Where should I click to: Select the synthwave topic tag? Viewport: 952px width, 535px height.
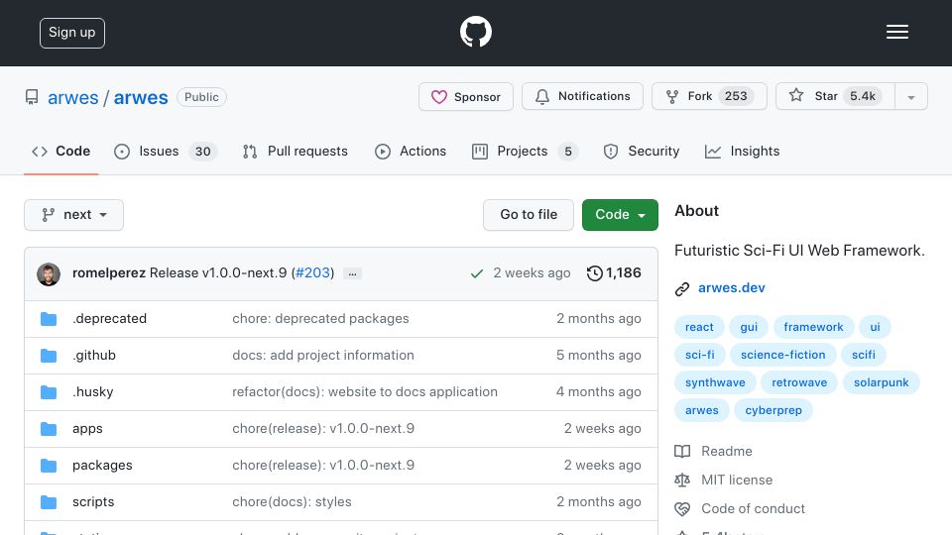(x=715, y=382)
